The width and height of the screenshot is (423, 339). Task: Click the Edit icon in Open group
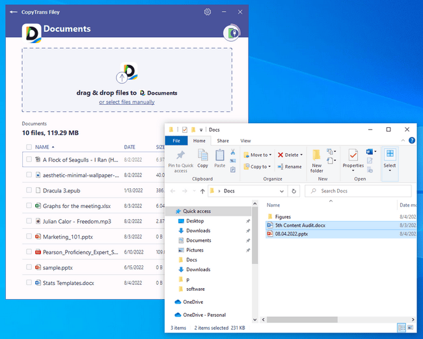pyautogui.click(x=370, y=161)
